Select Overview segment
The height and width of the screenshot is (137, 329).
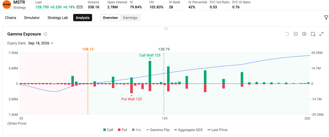pos(110,18)
